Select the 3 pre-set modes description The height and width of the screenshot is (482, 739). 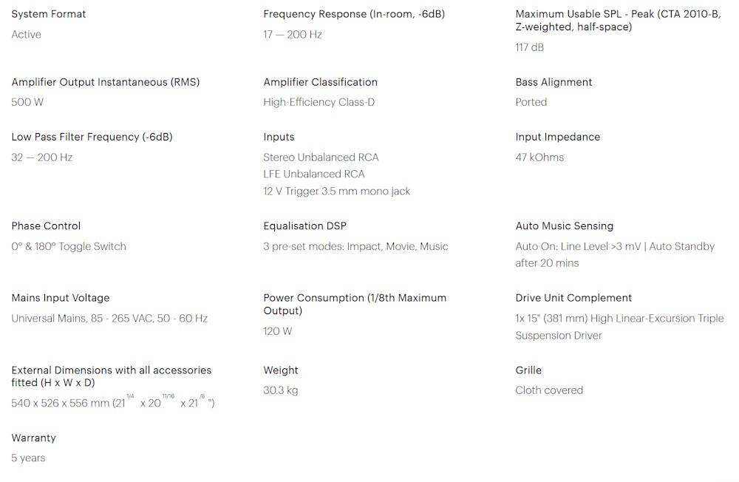pos(356,246)
